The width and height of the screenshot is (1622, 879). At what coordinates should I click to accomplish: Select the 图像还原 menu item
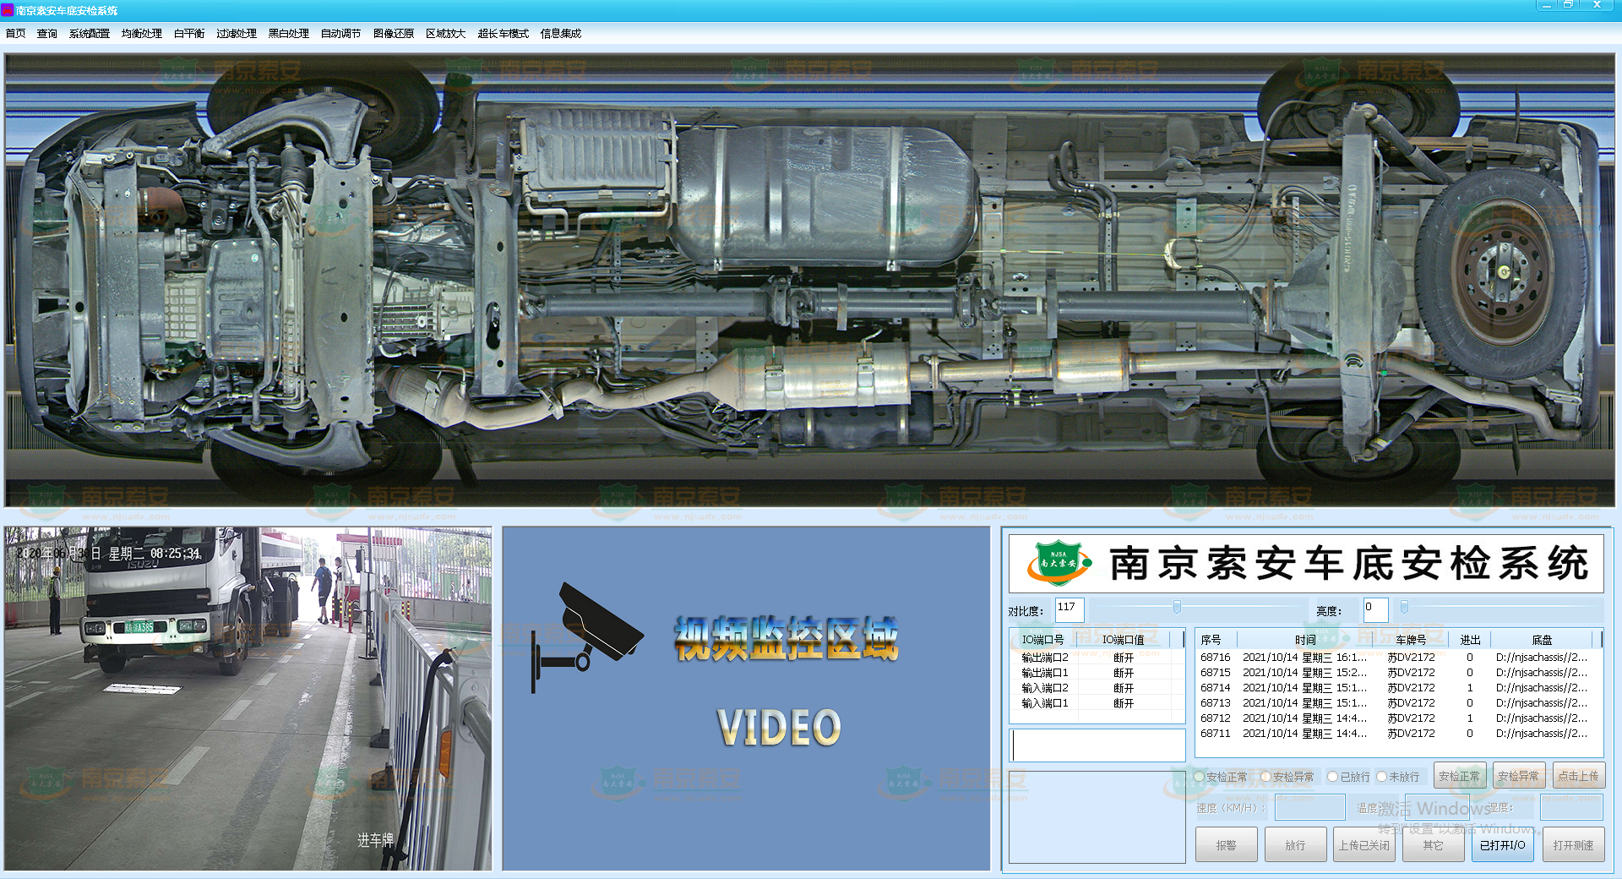(394, 34)
